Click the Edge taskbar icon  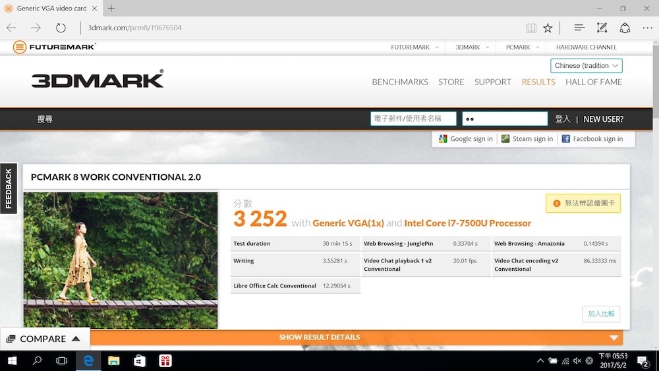pyautogui.click(x=88, y=361)
